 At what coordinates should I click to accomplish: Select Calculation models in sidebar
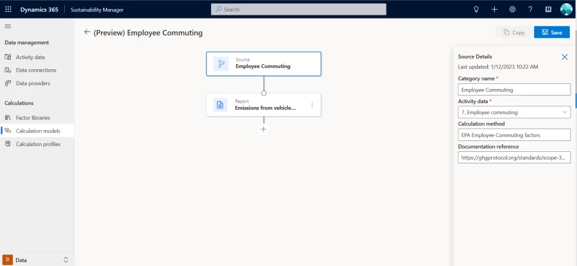tap(37, 131)
